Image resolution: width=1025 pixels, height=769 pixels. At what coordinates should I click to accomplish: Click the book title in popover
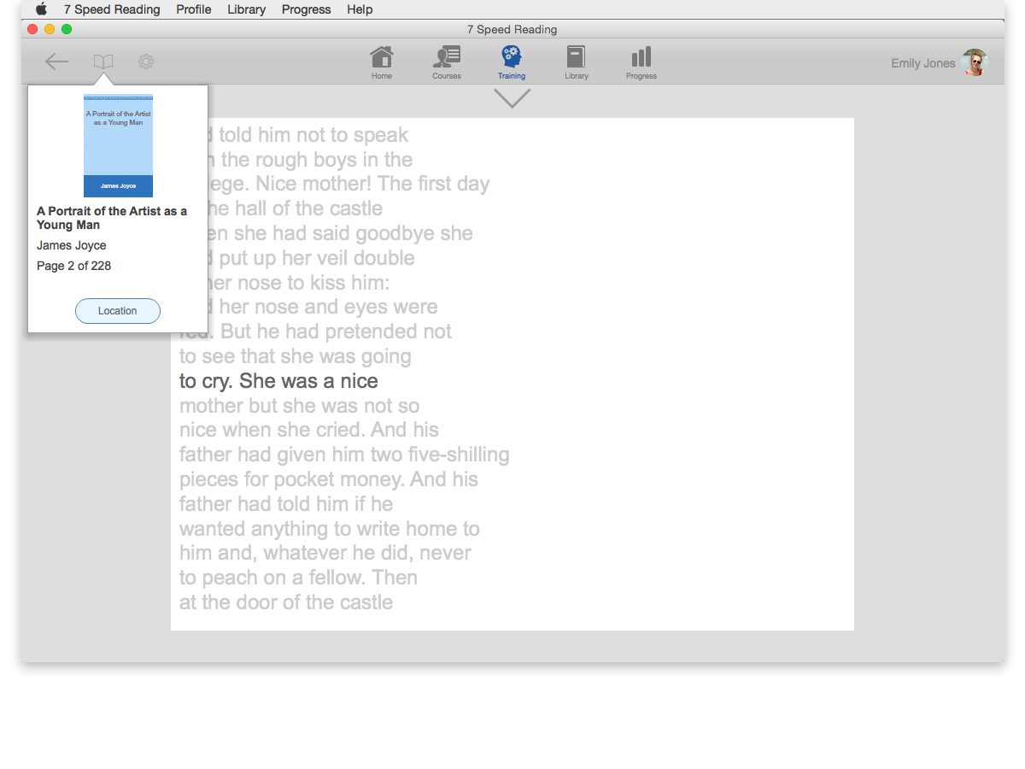coord(112,218)
